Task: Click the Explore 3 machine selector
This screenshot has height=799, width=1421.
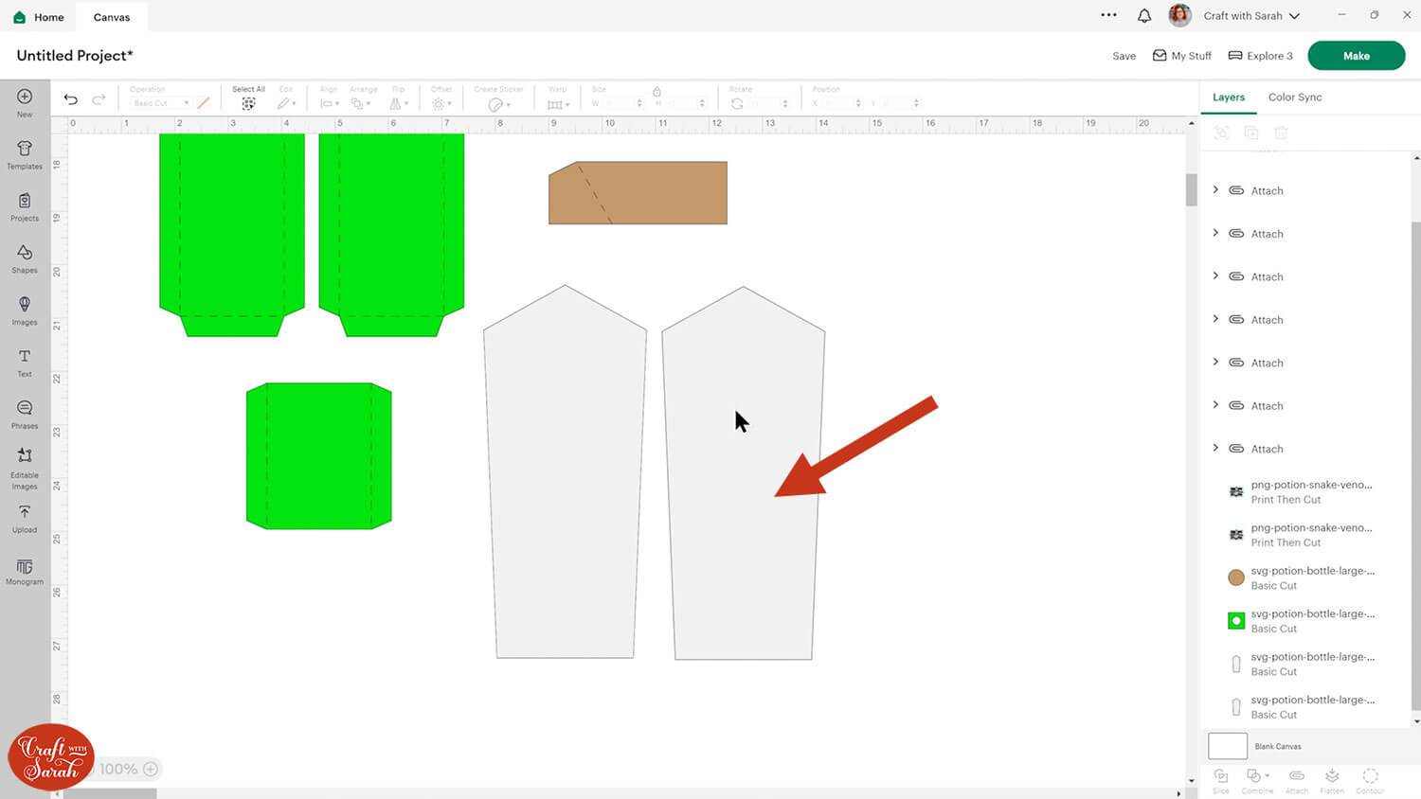Action: pos(1260,56)
